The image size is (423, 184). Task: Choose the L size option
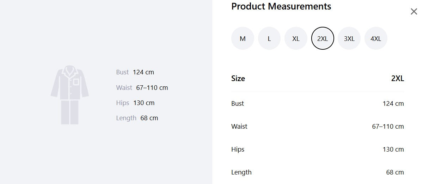269,38
